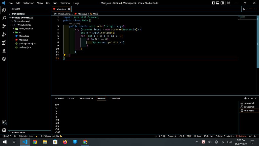
Task: Open run options dropdown beside play button
Action: point(247,9)
